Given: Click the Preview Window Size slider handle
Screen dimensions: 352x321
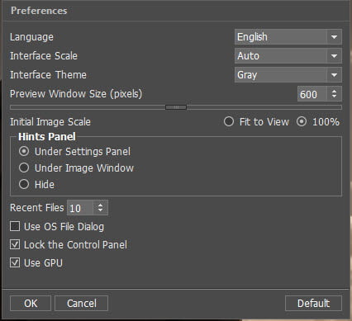Looking at the screenshot, I should [x=176, y=107].
